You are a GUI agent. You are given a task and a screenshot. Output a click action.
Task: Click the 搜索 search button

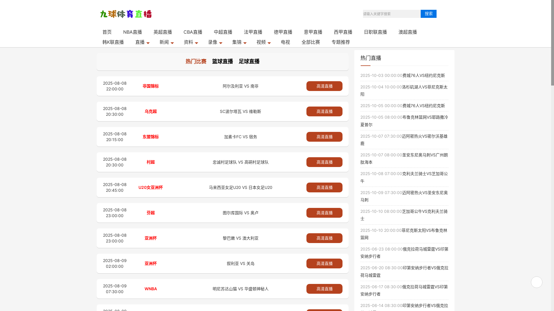point(428,14)
